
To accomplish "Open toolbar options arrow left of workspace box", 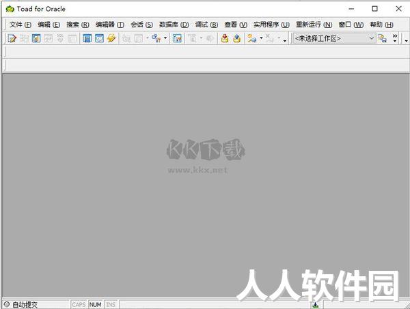I will 285,41.
